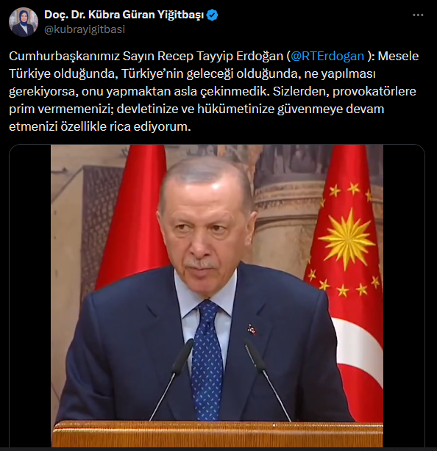Click the blue verified checkmark badge
The image size is (437, 451).
pos(213,15)
